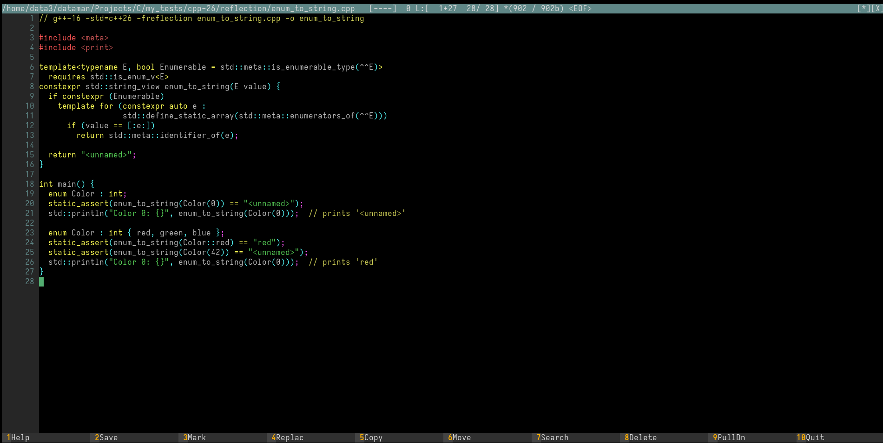
Task: Click the [----] flags indicator in status bar
Action: tap(382, 8)
